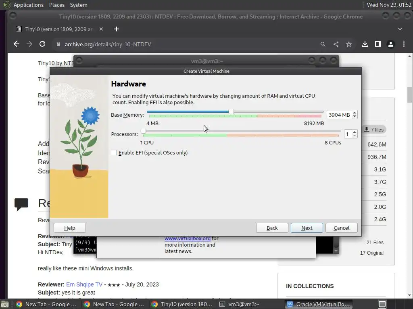
Task: Cancel the Create Virtual Machine wizard
Action: (342, 228)
